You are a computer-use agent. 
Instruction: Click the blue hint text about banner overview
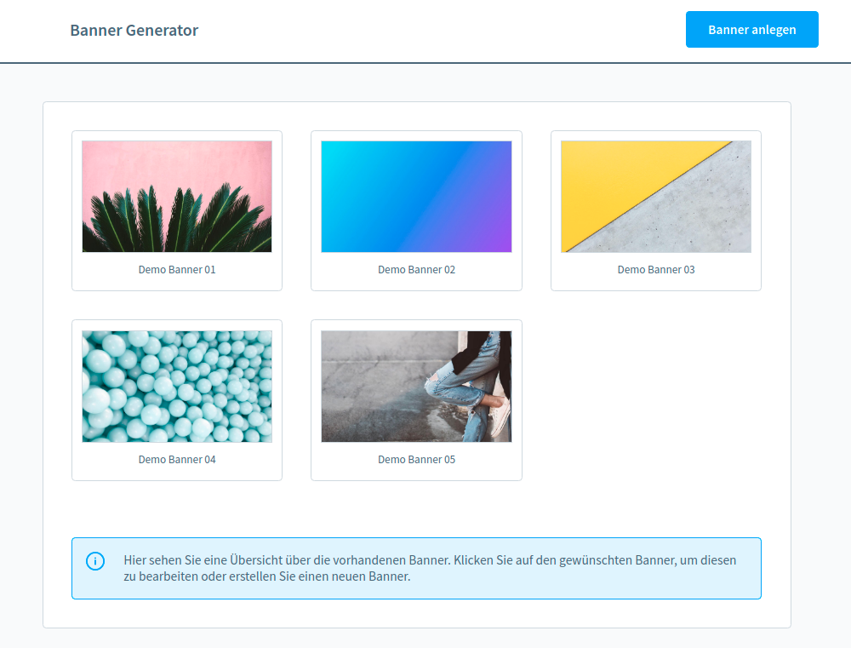coord(430,569)
